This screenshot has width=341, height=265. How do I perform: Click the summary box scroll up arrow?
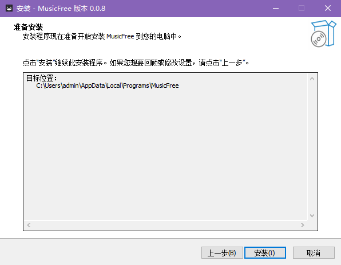click(312, 79)
